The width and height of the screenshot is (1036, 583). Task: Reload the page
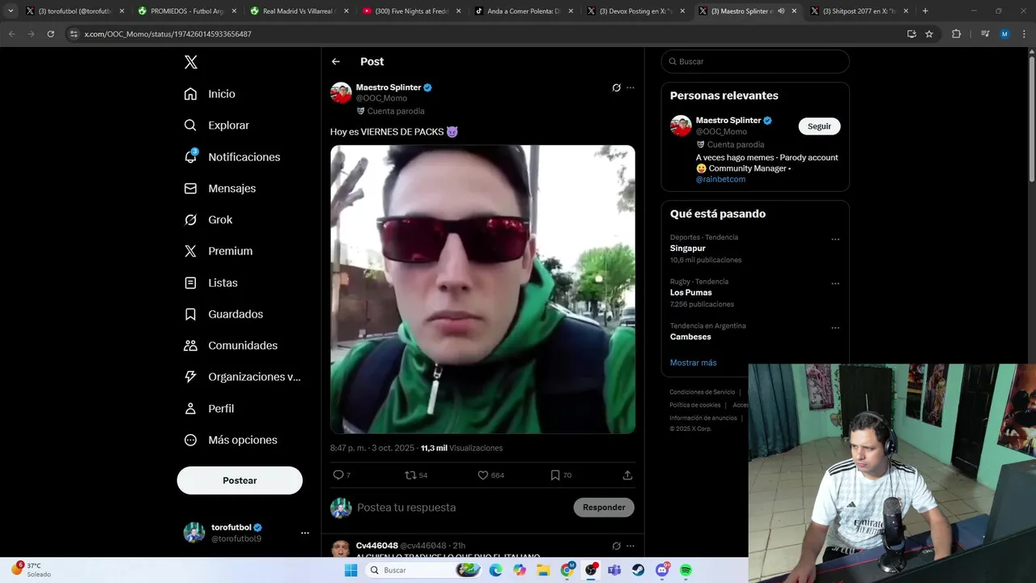(x=50, y=34)
